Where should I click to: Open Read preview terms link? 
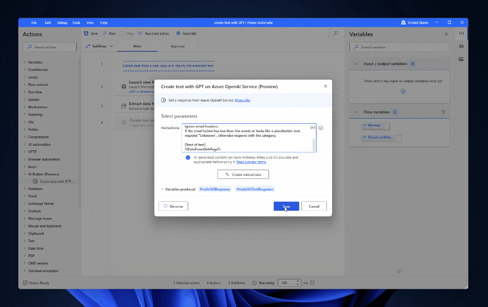tap(251, 162)
